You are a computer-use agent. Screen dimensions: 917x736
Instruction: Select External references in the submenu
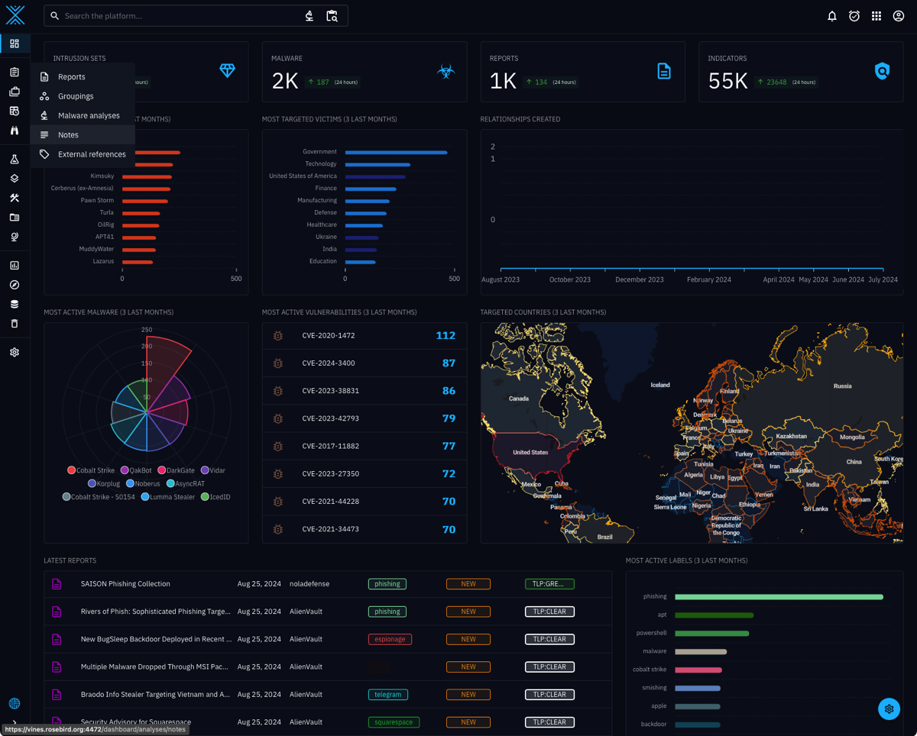[83, 154]
